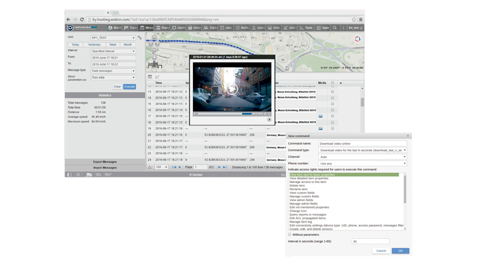This screenshot has width=481, height=270.
Task: Reload the browser page
Action: click(x=82, y=19)
